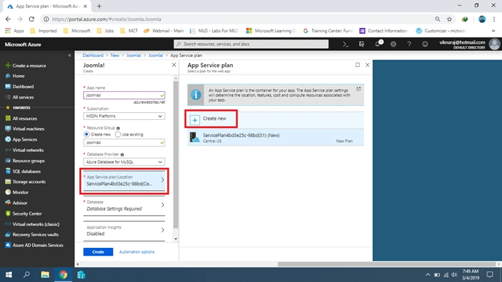Click the New breadcrumb link
This screenshot has width=502, height=282.
coord(115,55)
